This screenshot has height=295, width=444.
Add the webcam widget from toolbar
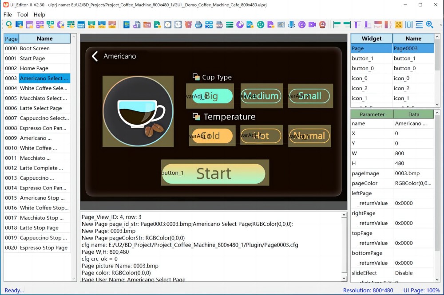322,24
